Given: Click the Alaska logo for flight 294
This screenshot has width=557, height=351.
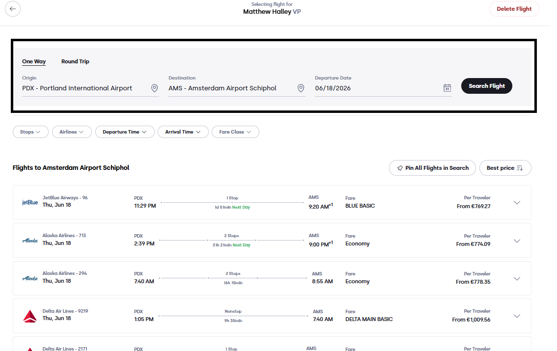Looking at the screenshot, I should [30, 279].
